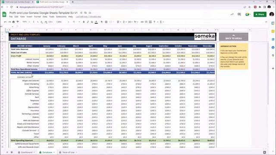This screenshot has height=155, width=276.
Task: Open text wrapping dropdown
Action: click(x=130, y=22)
